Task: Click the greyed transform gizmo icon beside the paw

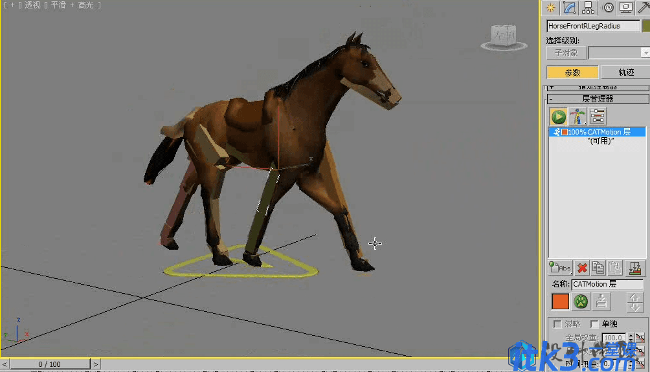Action: [601, 301]
